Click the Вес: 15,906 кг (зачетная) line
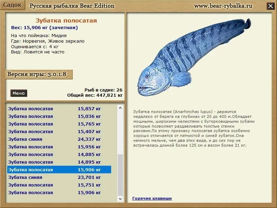The height and width of the screenshot is (208, 277). [x=44, y=28]
